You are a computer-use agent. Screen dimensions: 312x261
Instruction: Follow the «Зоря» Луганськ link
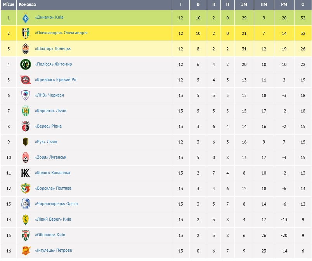pyautogui.click(x=50, y=157)
